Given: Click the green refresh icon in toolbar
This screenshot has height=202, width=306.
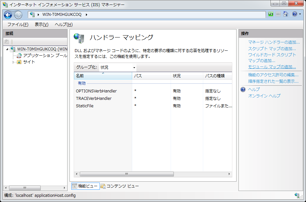Looking at the screenshot, I should 271,14.
